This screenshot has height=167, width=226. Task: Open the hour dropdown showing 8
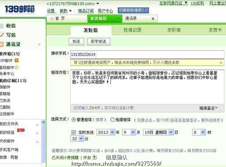pyautogui.click(x=199, y=133)
